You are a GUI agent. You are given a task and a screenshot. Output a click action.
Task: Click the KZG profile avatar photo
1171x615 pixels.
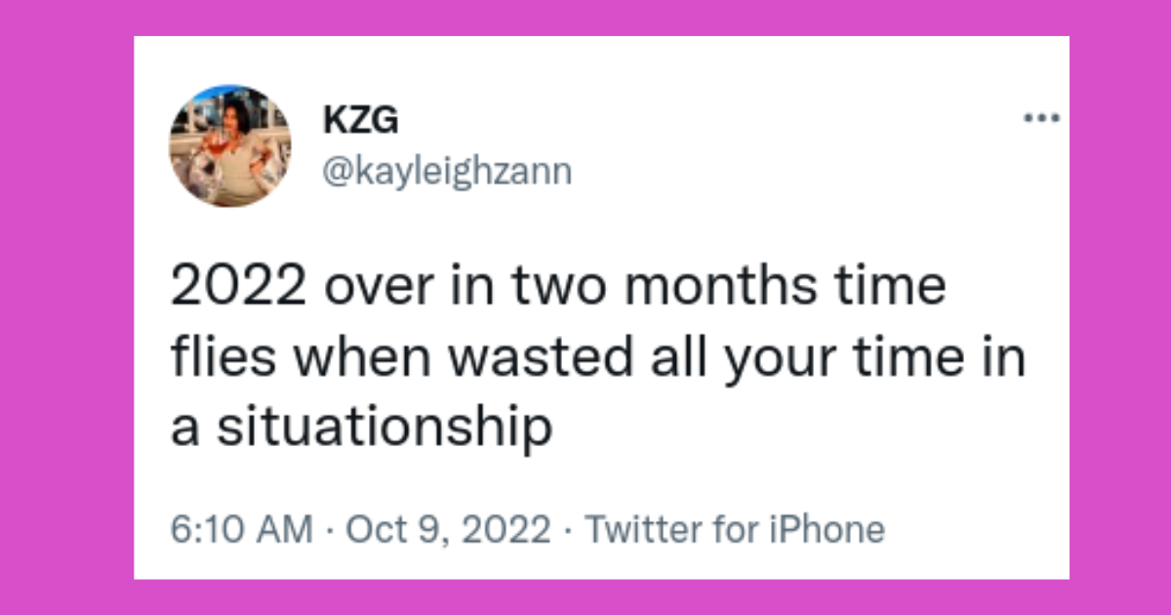230,145
